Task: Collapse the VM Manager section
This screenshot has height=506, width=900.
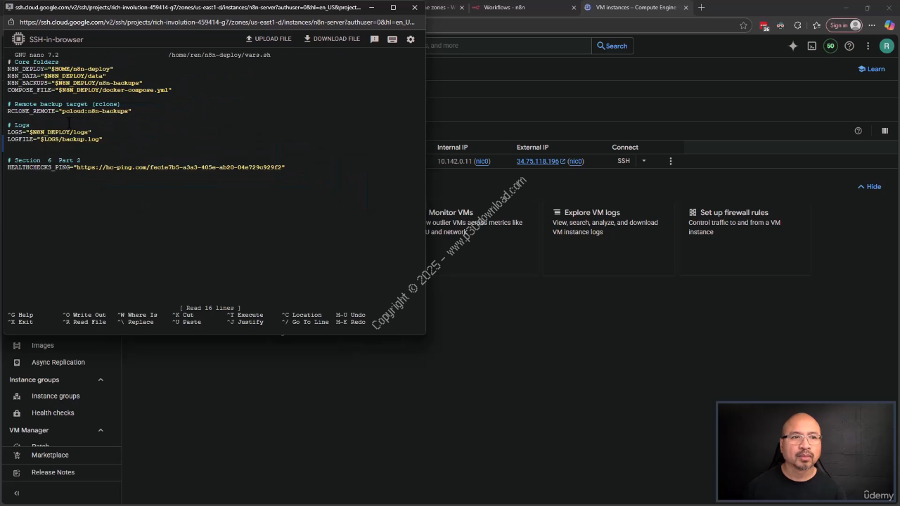Action: 101,430
